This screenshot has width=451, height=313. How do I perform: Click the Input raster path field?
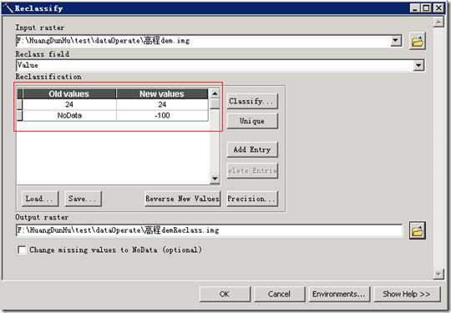203,41
